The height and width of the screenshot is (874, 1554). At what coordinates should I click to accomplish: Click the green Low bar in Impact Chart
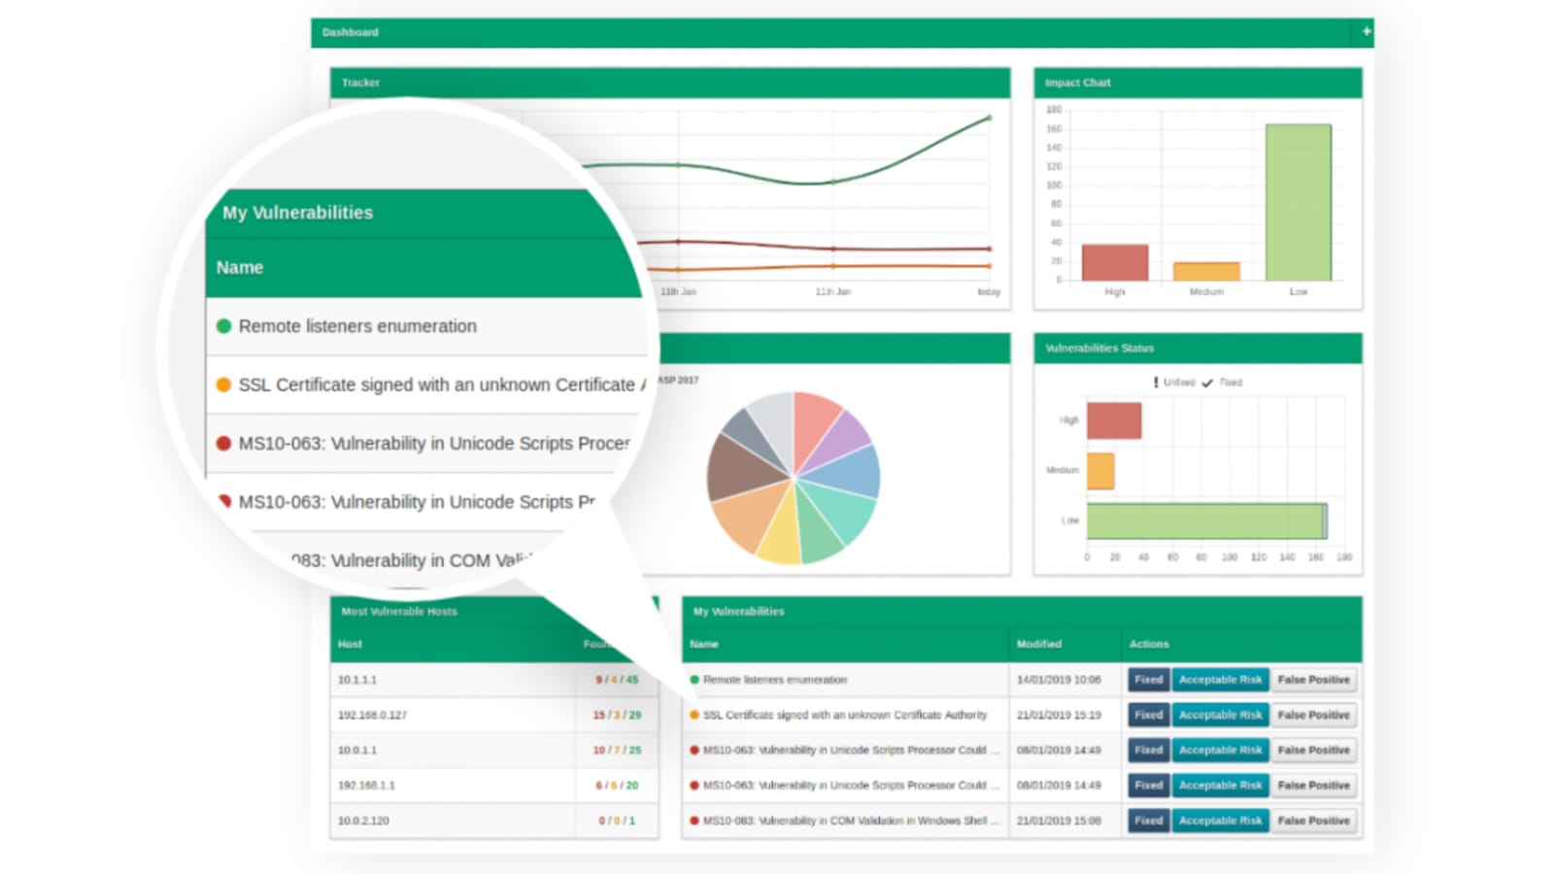point(1298,202)
